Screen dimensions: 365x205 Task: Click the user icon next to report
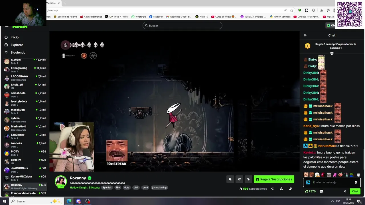coord(291,189)
